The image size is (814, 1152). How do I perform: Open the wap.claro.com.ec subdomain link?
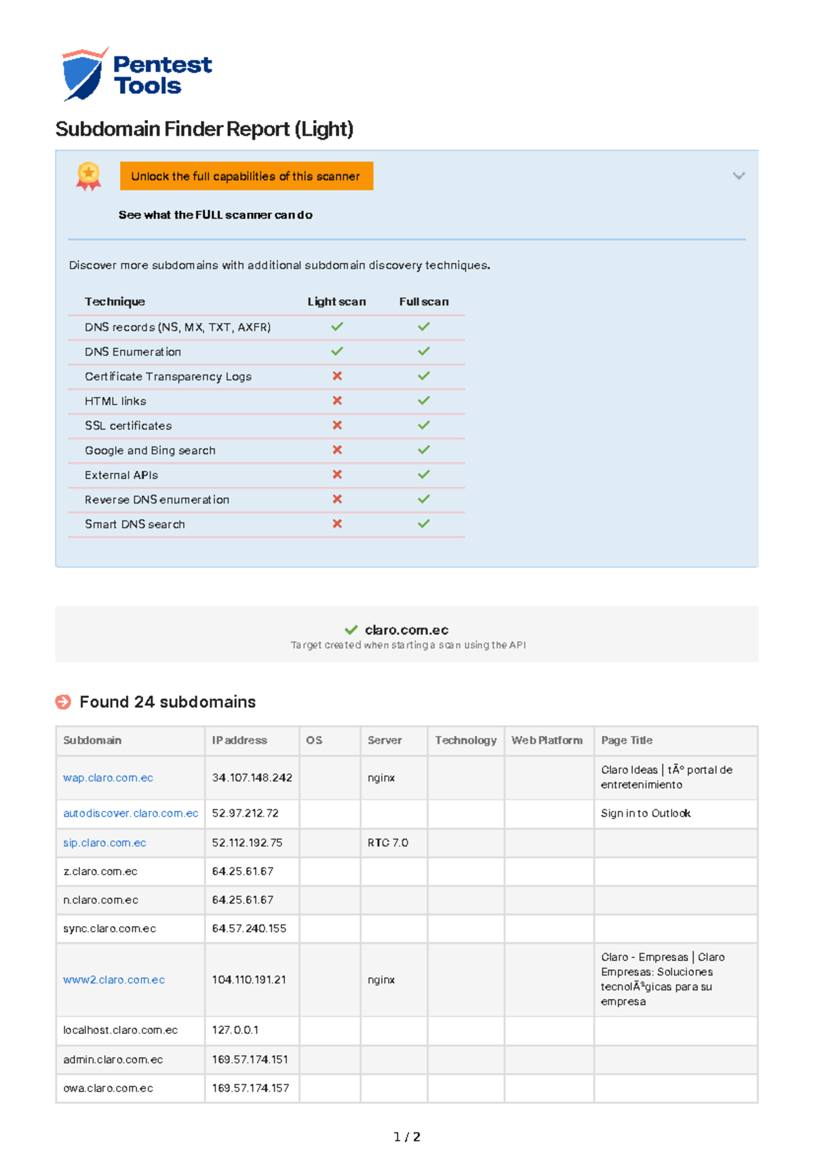point(108,778)
